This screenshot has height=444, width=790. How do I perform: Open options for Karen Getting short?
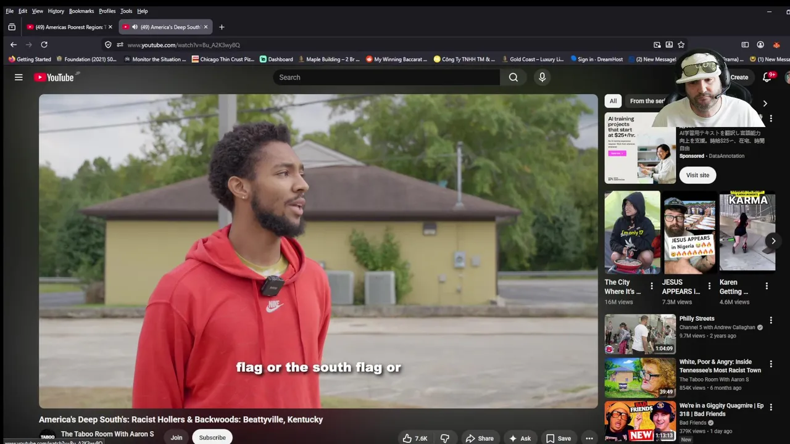coord(767,286)
